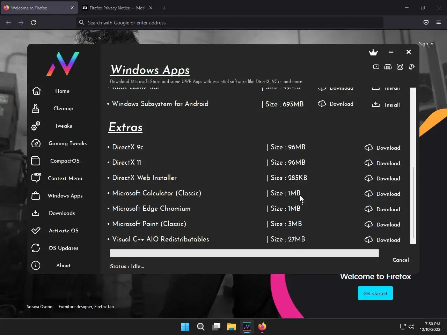Click cloud icon for Windows Subsystem for Android
Viewport: 447px width, 335px height.
322,104
